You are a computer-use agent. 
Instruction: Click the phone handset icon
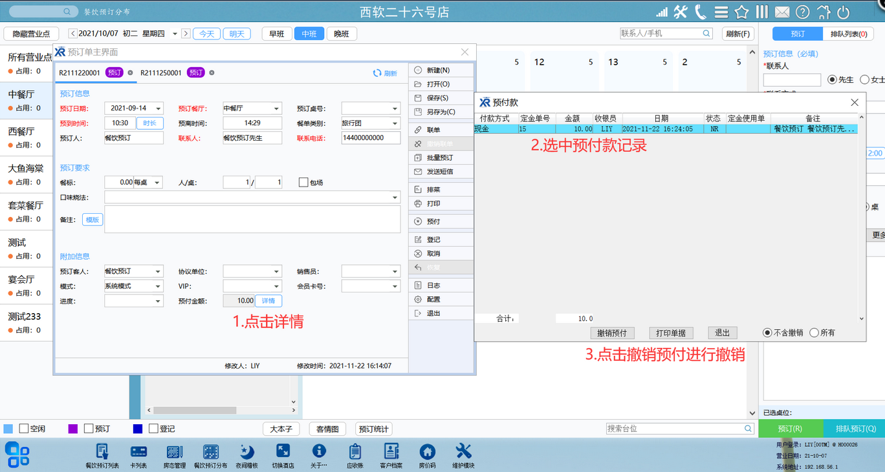point(701,12)
